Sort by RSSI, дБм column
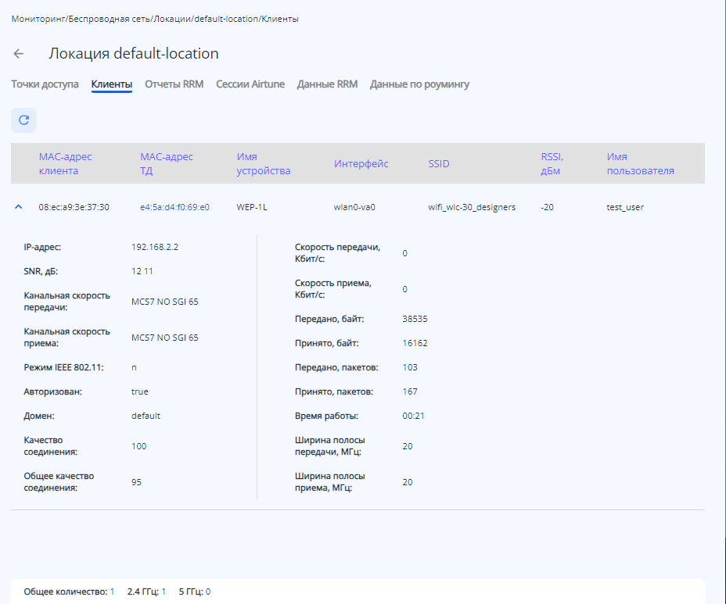The image size is (726, 604). pyautogui.click(x=552, y=164)
